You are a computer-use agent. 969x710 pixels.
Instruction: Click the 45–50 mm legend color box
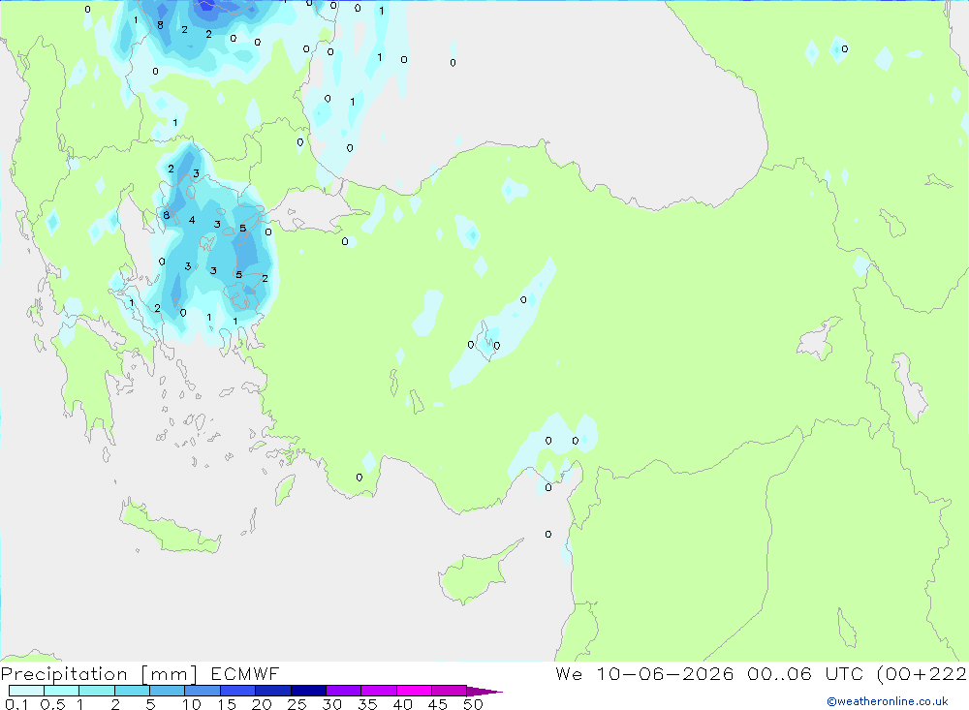coord(449,691)
